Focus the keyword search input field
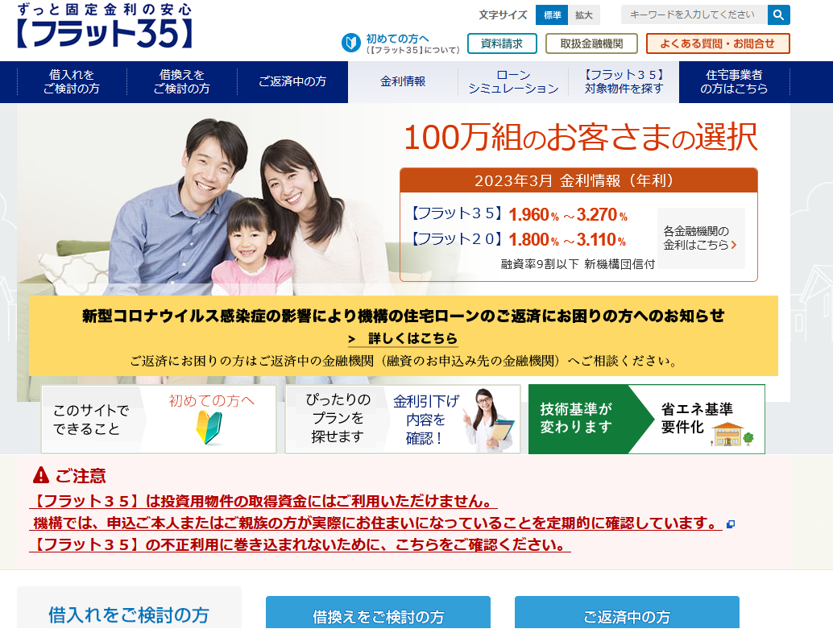This screenshot has width=833, height=633. [694, 14]
